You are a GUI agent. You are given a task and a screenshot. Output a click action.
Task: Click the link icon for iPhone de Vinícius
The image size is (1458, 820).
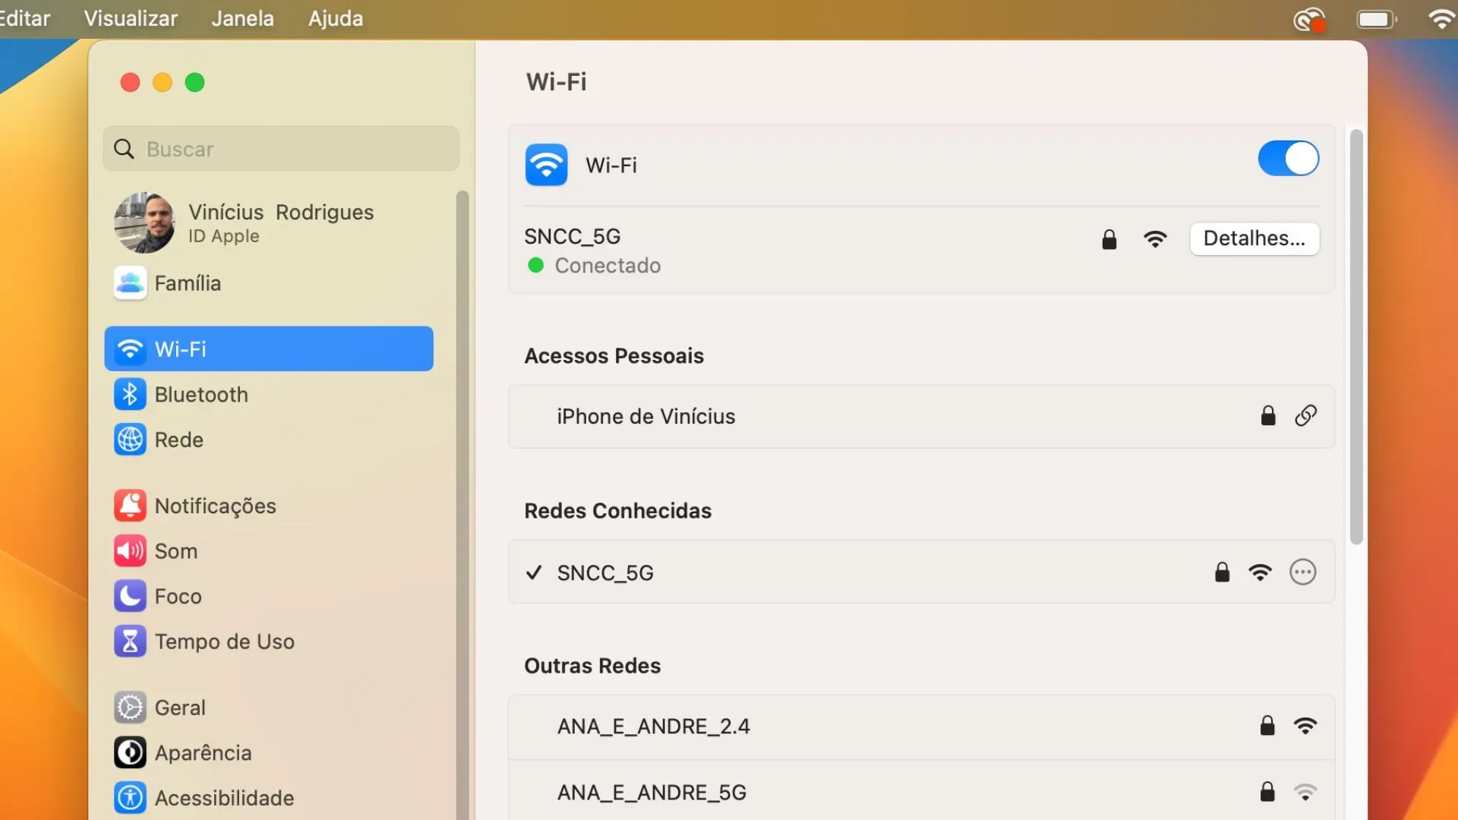click(1305, 415)
